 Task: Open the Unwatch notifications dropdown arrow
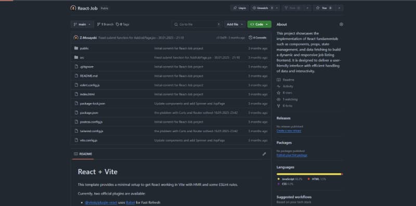[x=277, y=8]
